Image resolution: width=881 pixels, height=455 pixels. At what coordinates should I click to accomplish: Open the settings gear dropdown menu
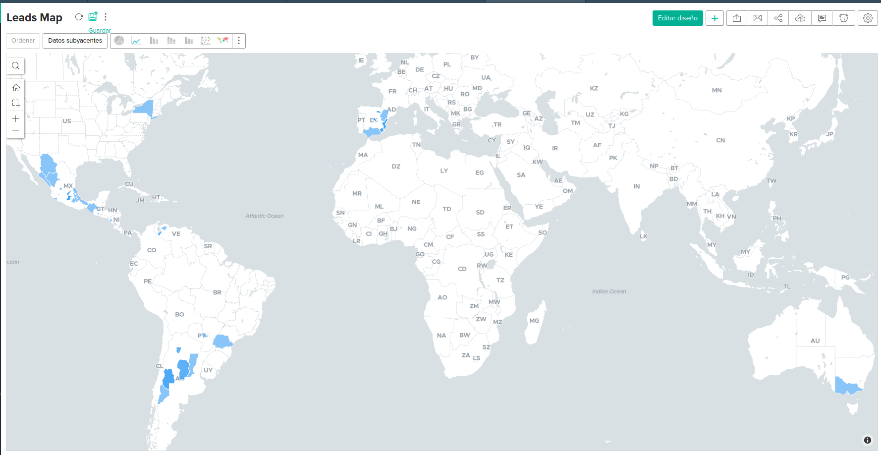[868, 18]
